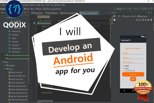Select profilepic class in project tree

pos(14,35)
